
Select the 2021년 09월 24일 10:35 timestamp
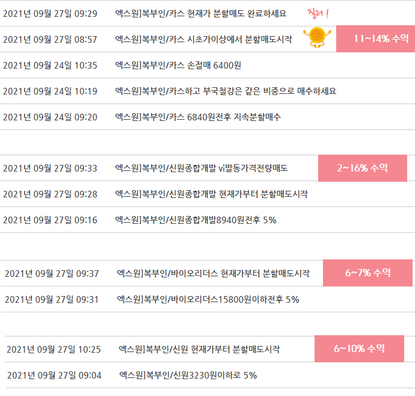50,66
